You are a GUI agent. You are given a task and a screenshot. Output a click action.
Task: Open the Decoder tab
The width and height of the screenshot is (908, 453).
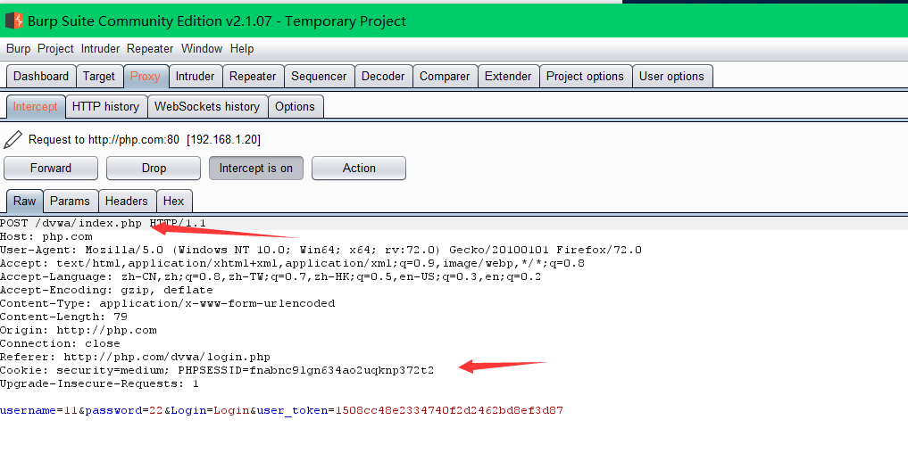tap(383, 77)
